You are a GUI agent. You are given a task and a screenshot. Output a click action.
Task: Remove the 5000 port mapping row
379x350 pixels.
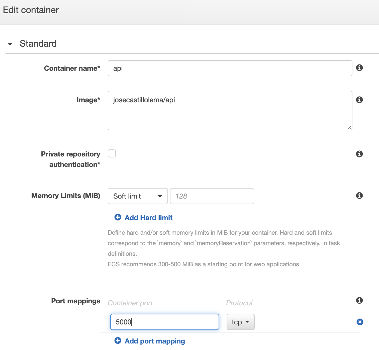(x=360, y=322)
